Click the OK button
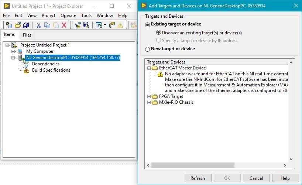The height and width of the screenshot is (185, 302). coord(227,178)
